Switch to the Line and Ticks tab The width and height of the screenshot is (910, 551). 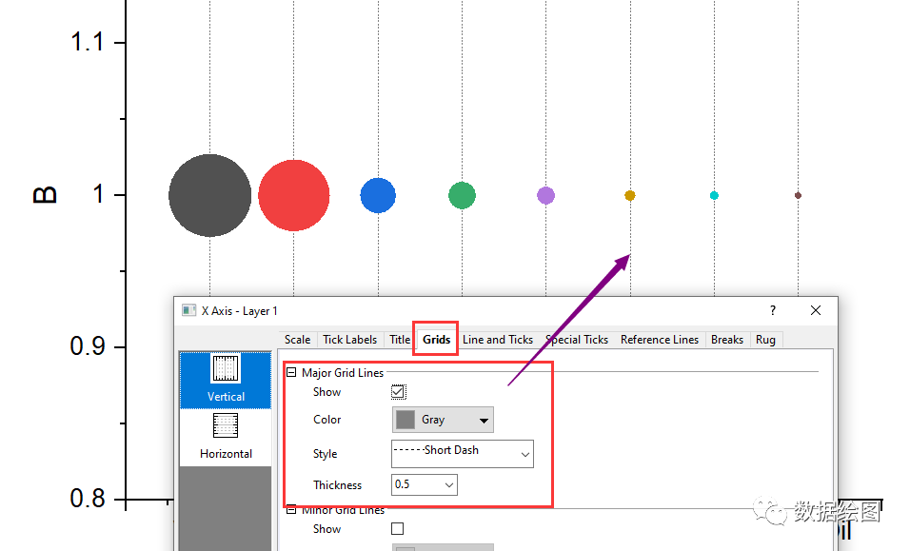click(x=498, y=340)
